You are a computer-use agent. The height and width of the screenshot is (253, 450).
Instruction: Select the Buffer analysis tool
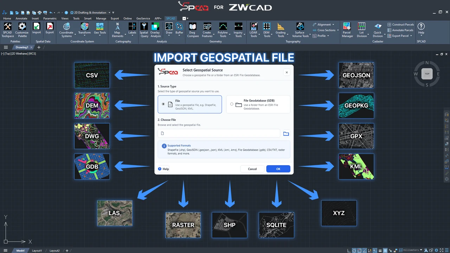(x=179, y=29)
